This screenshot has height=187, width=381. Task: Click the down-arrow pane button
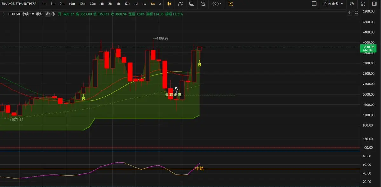click(x=350, y=12)
